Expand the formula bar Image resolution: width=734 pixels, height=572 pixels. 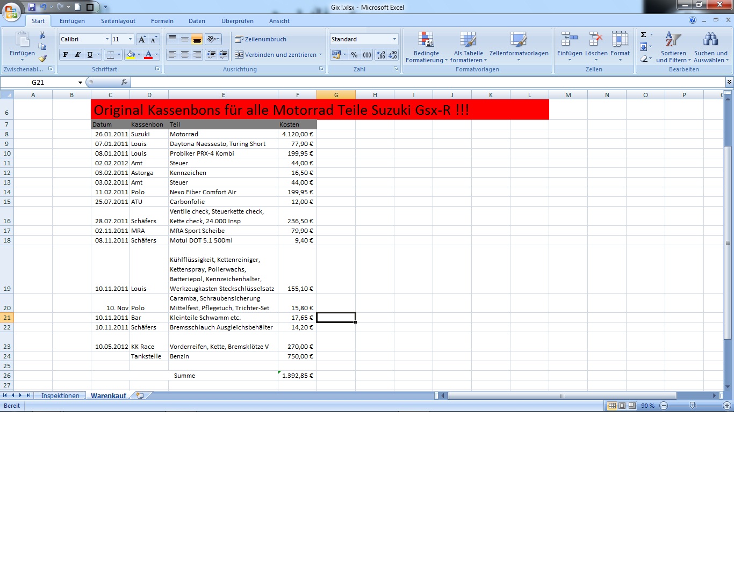click(729, 82)
